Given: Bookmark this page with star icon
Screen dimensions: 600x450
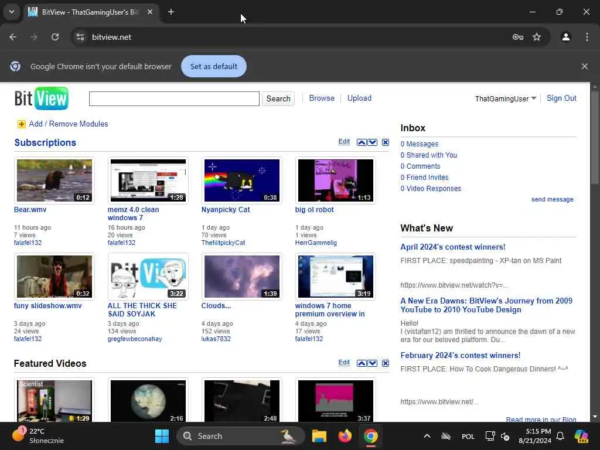Looking at the screenshot, I should point(537,37).
